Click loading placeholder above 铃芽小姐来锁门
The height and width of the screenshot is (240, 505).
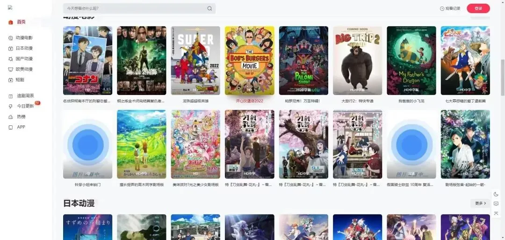point(87,144)
